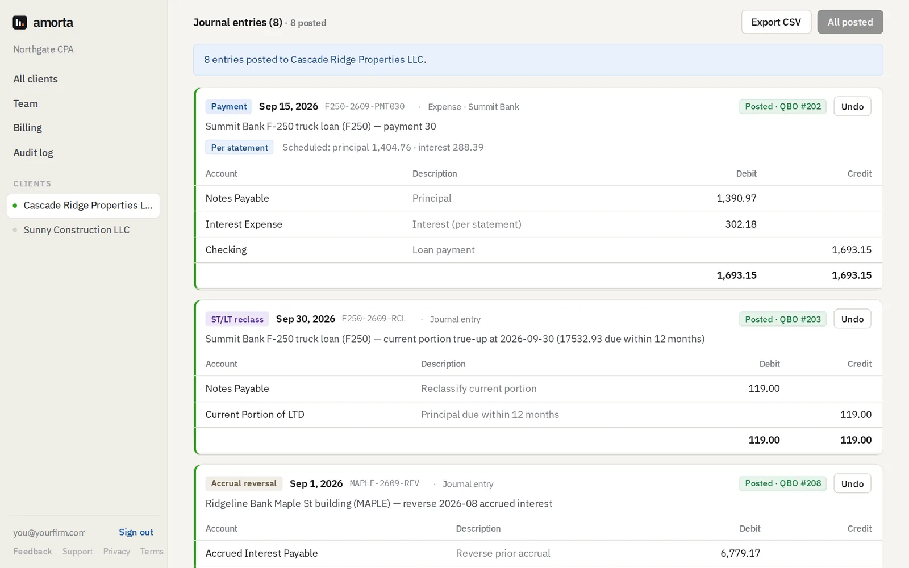
Task: Undo posted entry QBO #208
Action: point(852,484)
